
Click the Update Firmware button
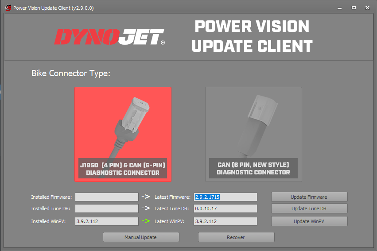309,197
